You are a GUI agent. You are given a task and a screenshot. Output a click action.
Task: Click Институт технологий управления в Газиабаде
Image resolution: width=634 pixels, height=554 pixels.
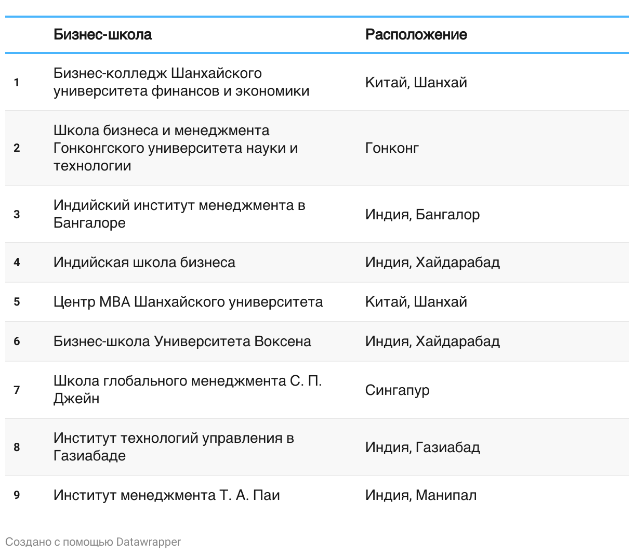coord(174,447)
